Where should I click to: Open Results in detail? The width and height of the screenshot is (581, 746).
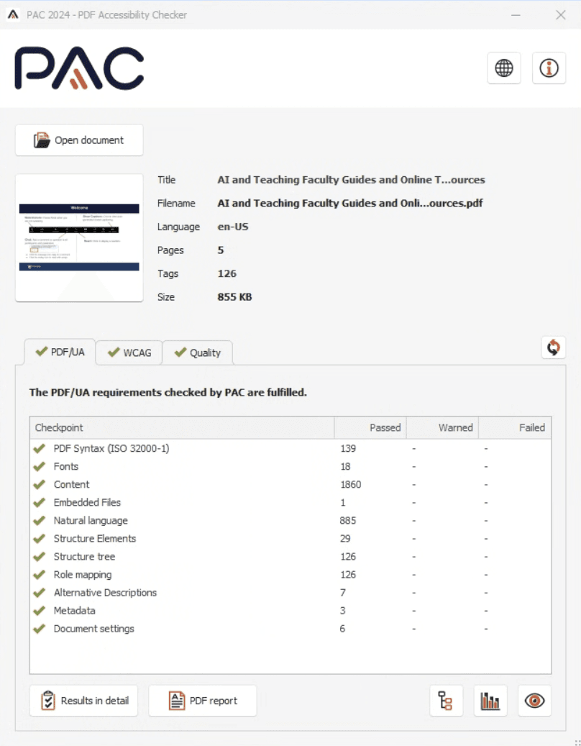[83, 700]
